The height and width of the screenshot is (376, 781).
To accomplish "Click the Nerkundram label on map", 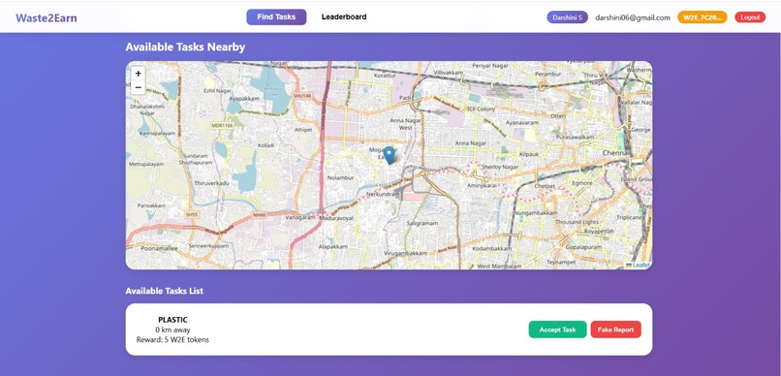I will point(383,194).
